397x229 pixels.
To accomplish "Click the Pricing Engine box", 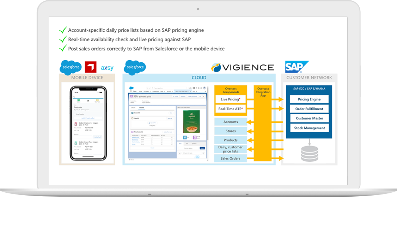I will (x=309, y=99).
